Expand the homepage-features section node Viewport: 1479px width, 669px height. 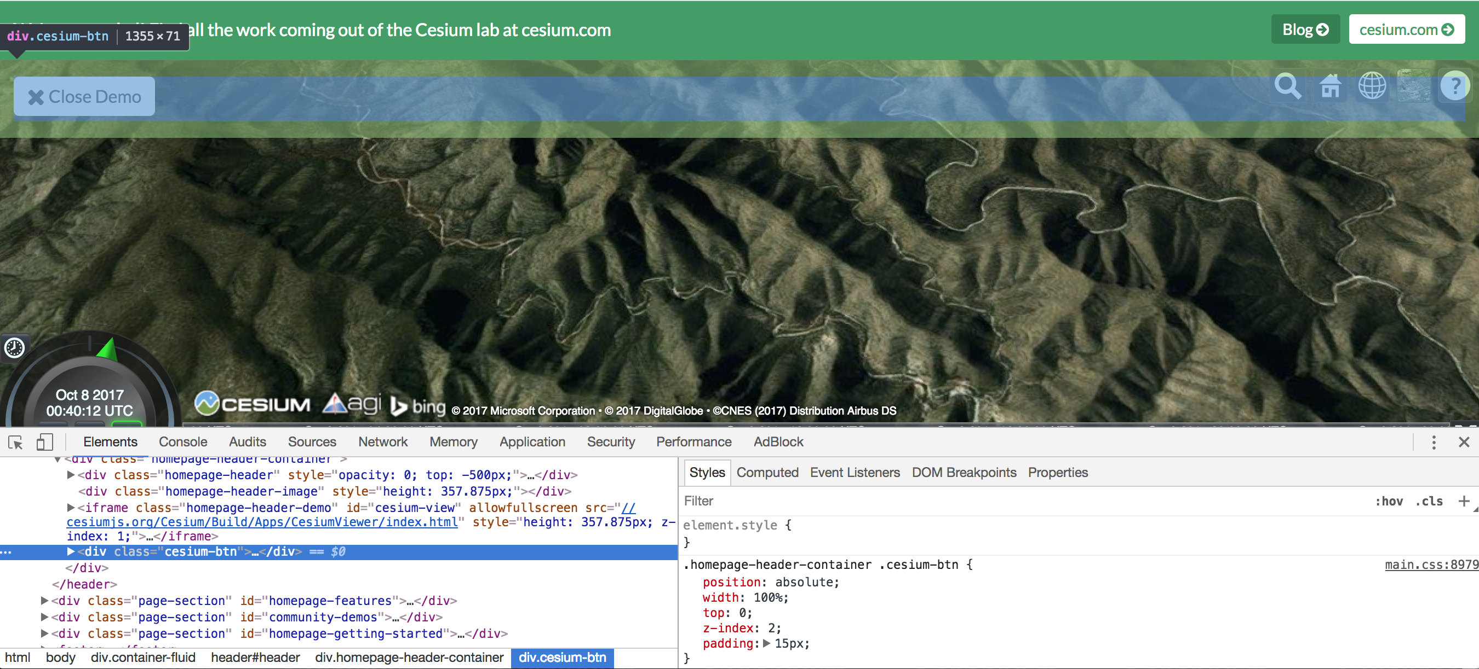click(x=45, y=601)
